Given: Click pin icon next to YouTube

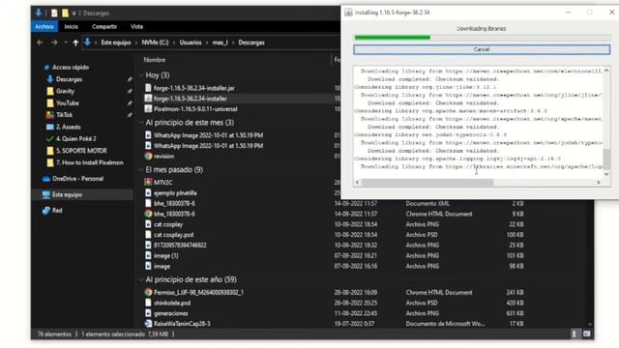Looking at the screenshot, I should pyautogui.click(x=130, y=103).
